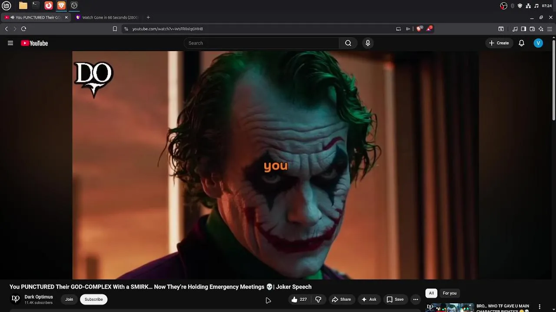Like the video with thumbs up
This screenshot has height=312, width=556.
click(299, 299)
